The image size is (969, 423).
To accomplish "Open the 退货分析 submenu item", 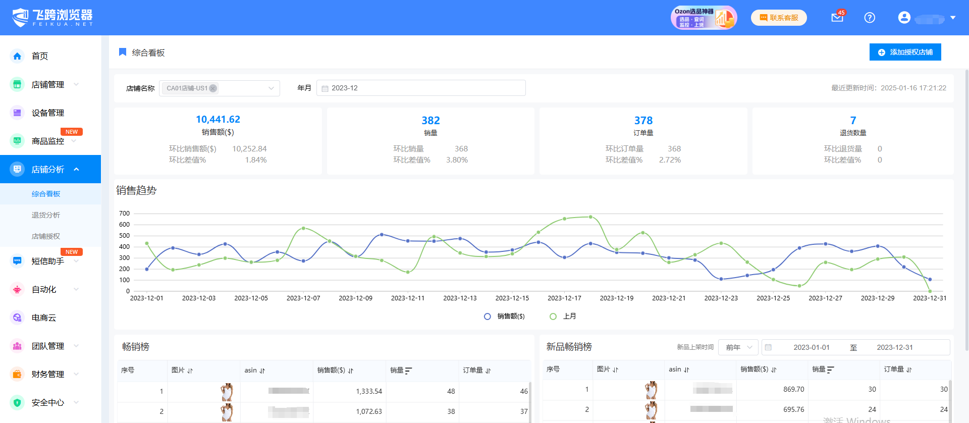I will tap(46, 215).
